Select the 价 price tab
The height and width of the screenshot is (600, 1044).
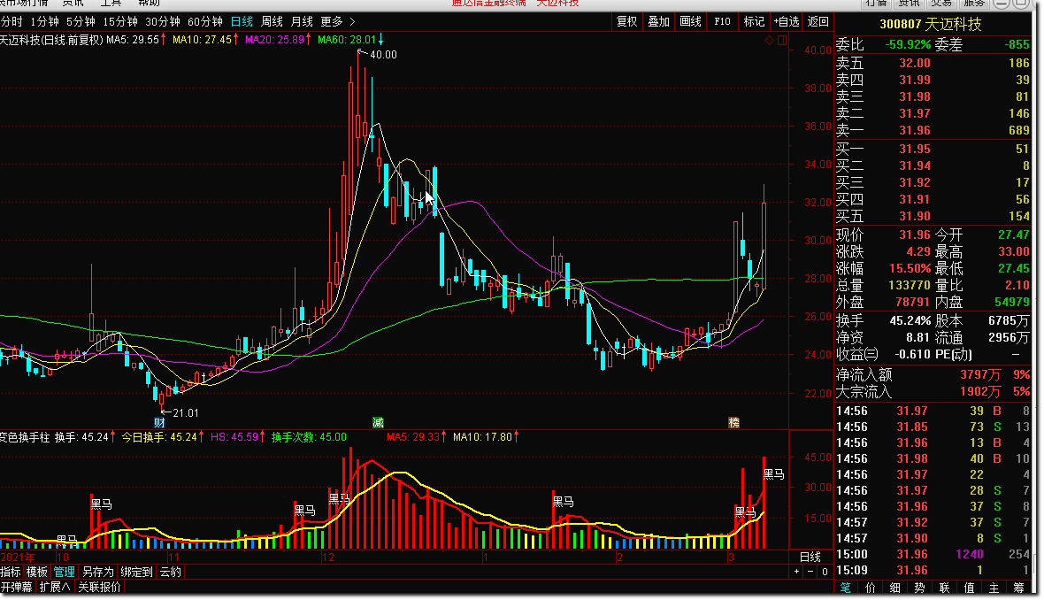pos(871,588)
